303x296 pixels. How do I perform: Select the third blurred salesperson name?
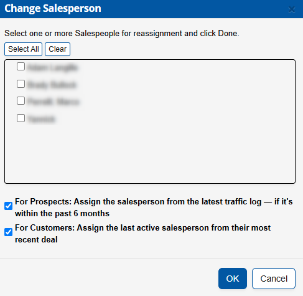[53, 102]
